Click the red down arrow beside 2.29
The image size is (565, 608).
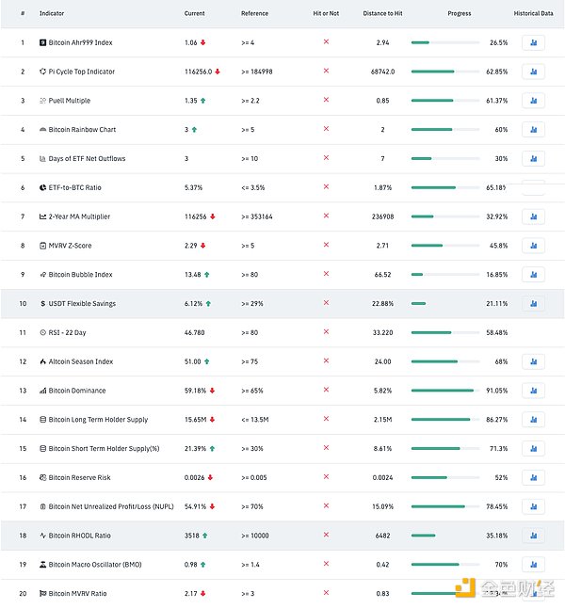pyautogui.click(x=203, y=246)
